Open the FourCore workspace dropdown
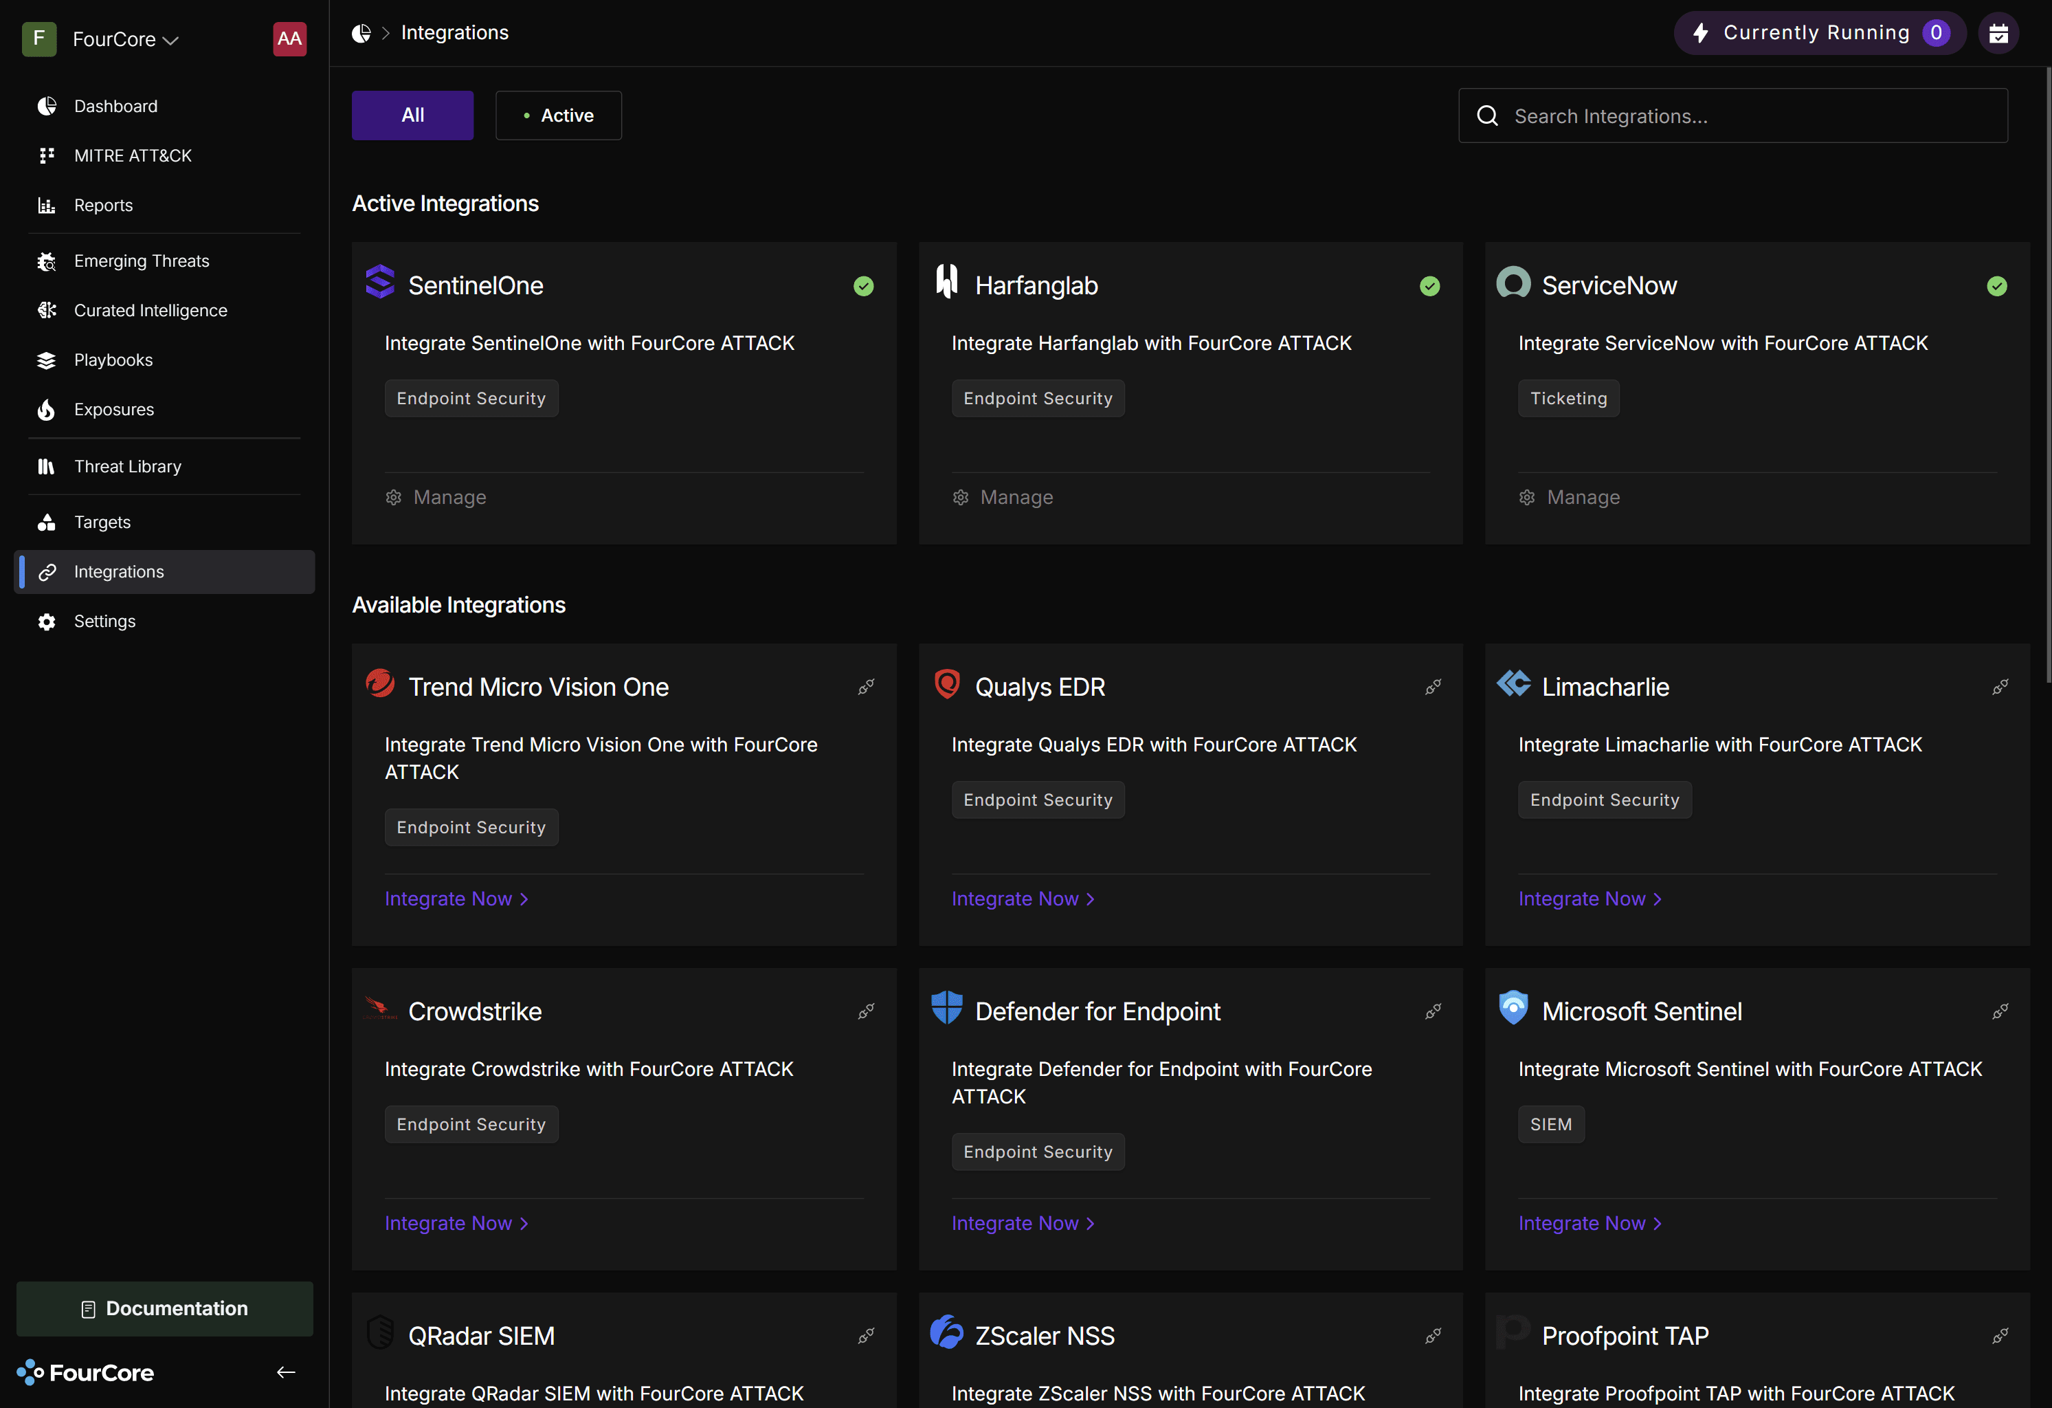The image size is (2052, 1408). (x=125, y=40)
